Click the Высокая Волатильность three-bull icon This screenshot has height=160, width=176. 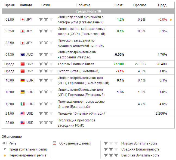pyautogui.click(x=111, y=155)
